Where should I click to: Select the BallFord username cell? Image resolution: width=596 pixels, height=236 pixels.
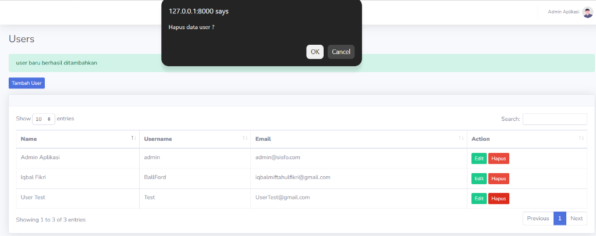click(x=195, y=177)
